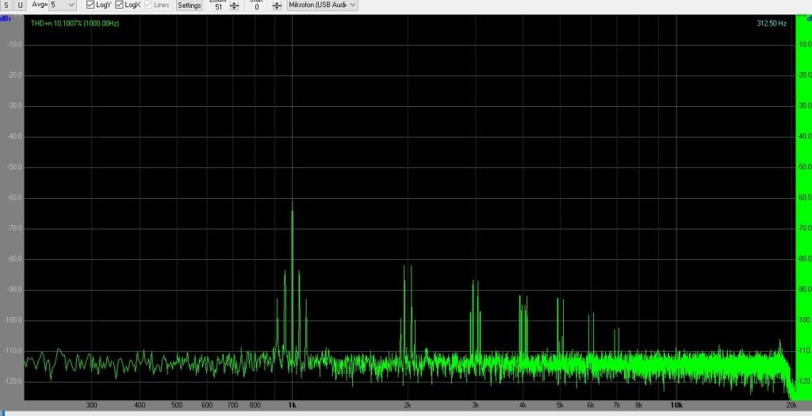
Task: Click the 300 frequency axis label
Action: [91, 405]
